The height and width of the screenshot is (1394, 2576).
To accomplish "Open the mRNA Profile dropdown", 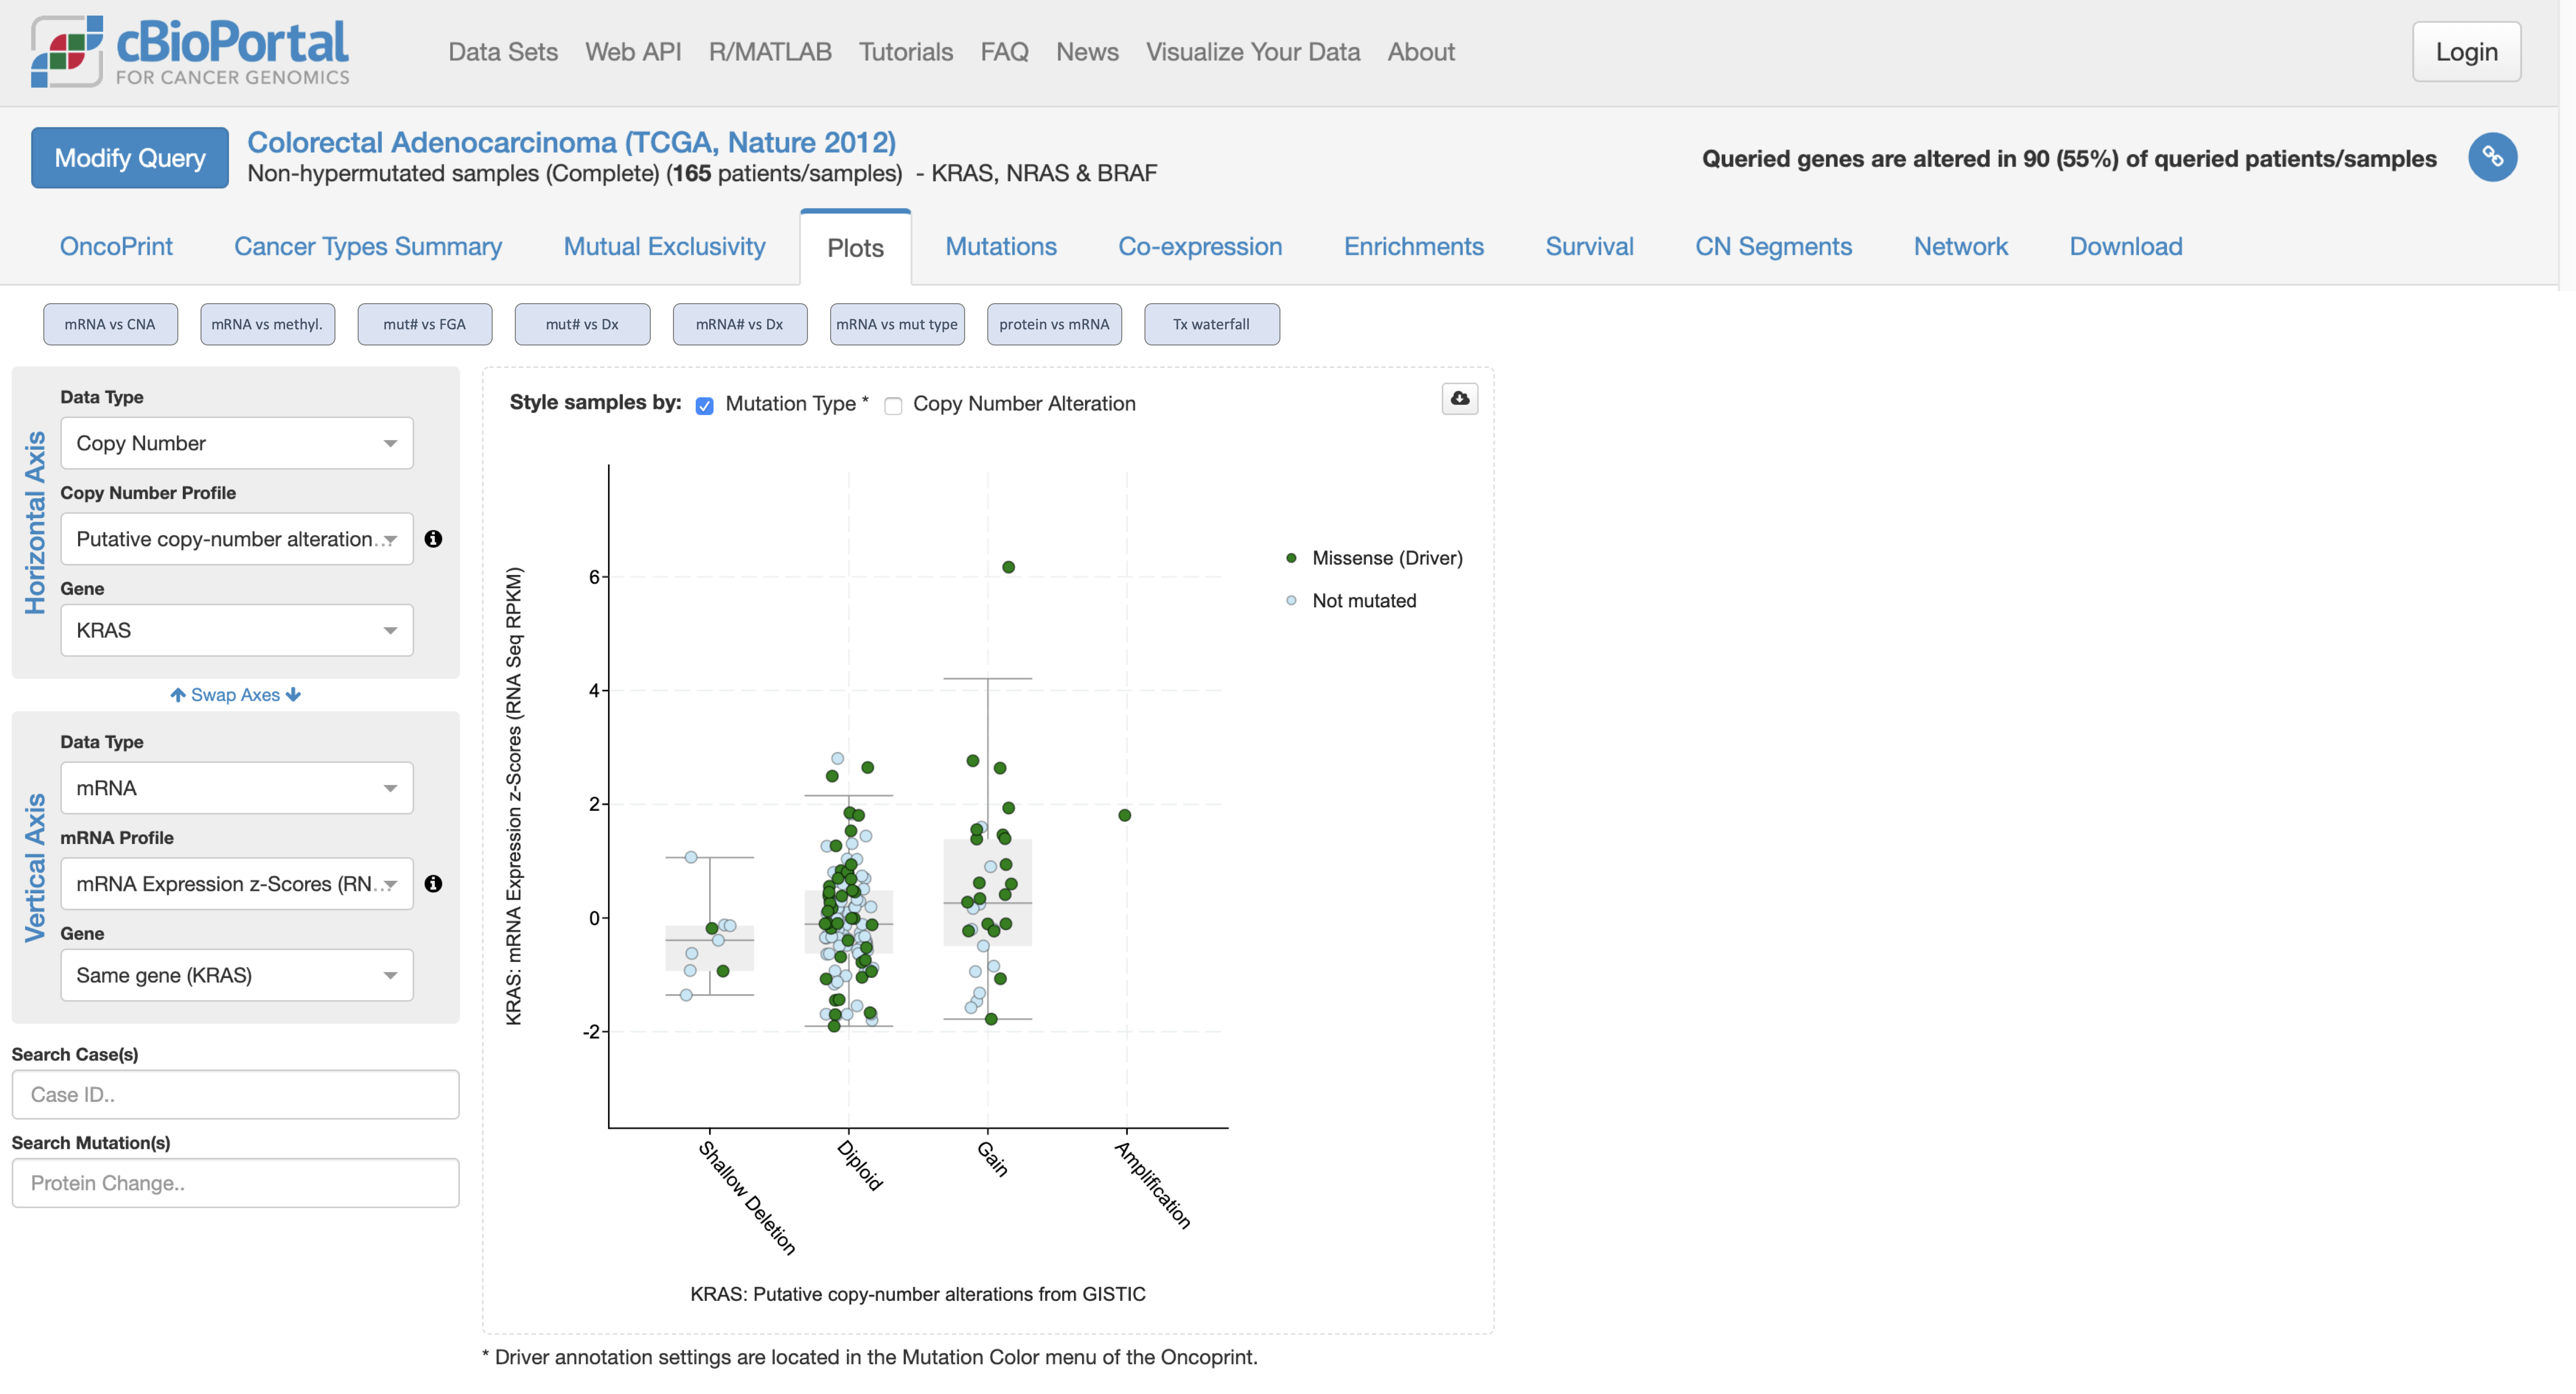I will (x=237, y=884).
